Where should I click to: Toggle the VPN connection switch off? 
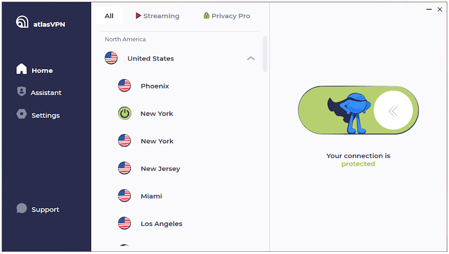[x=358, y=110]
